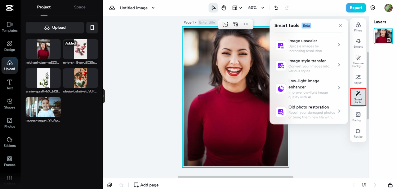Screen dimensions: 397x189
Task: Click the Export button
Action: click(356, 8)
